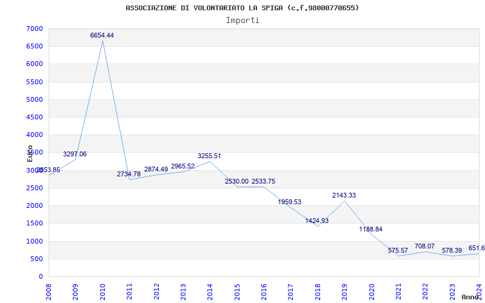This screenshot has height=303, width=485.
Task: Select the 2021 year on the axis
Action: pos(398,292)
